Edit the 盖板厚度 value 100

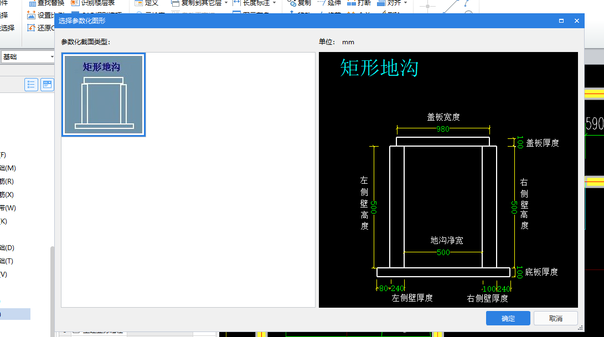coord(520,142)
